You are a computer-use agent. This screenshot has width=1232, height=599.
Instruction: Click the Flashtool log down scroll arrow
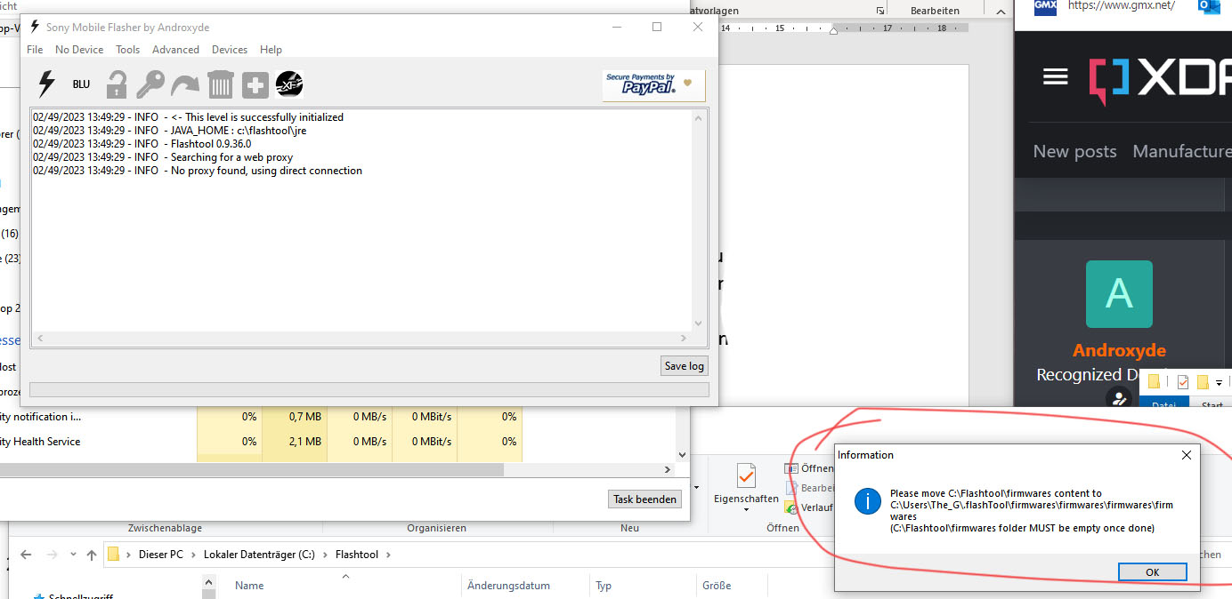pos(699,323)
